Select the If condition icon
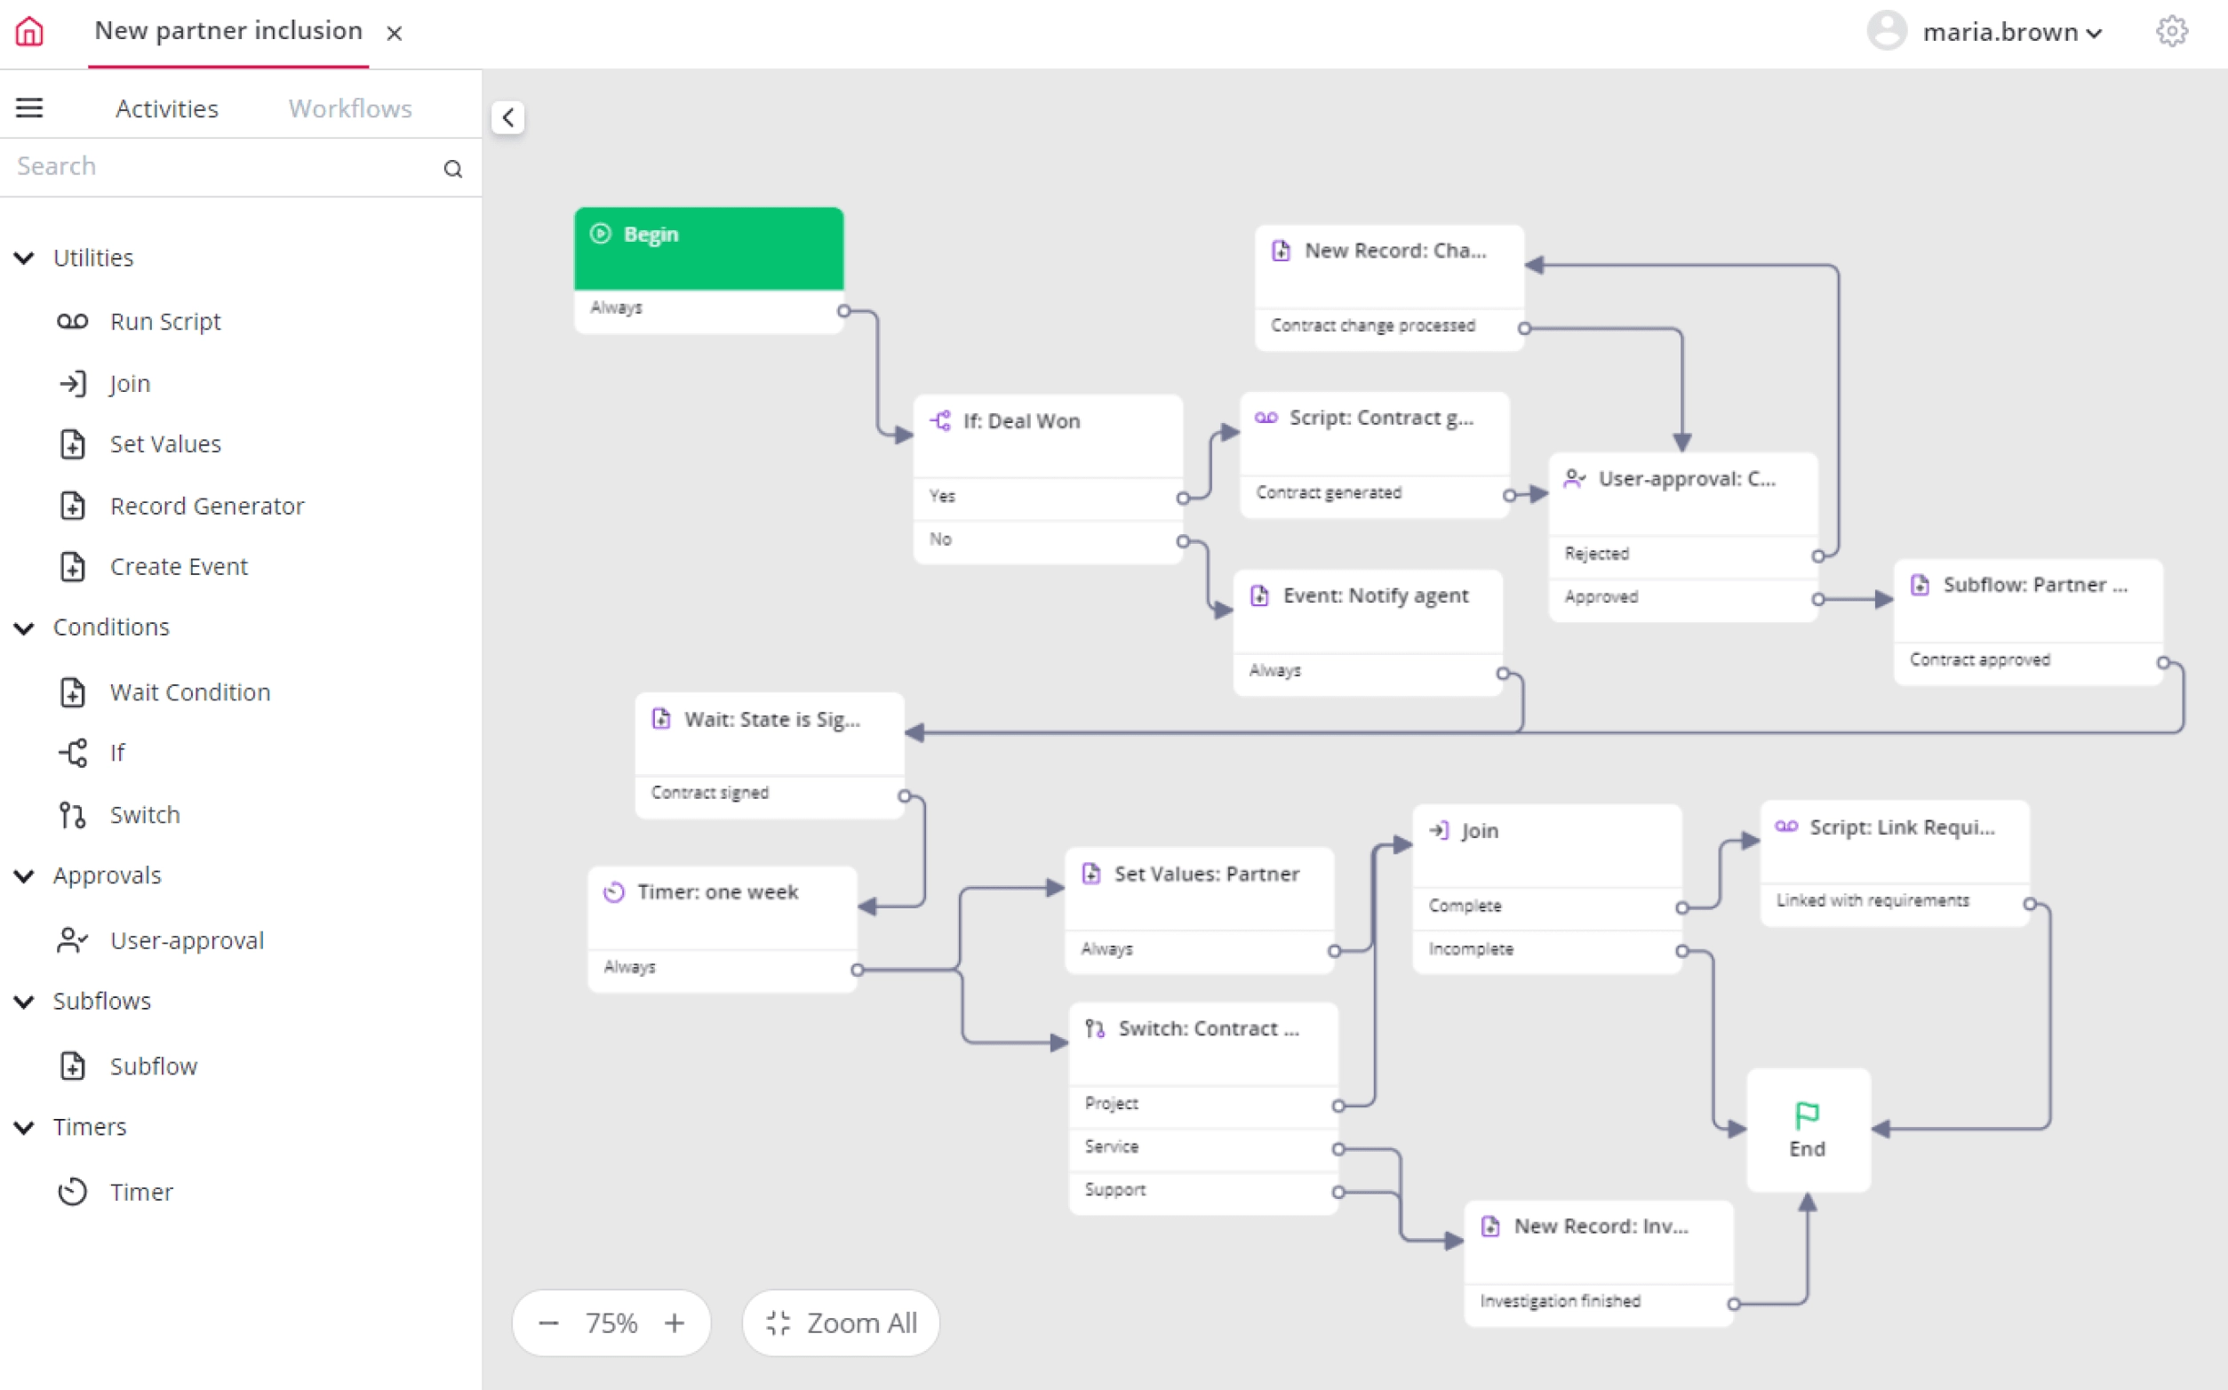This screenshot has width=2228, height=1390. [74, 753]
